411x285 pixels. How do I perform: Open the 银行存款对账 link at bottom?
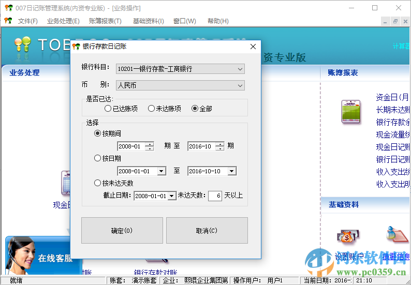[155, 272]
